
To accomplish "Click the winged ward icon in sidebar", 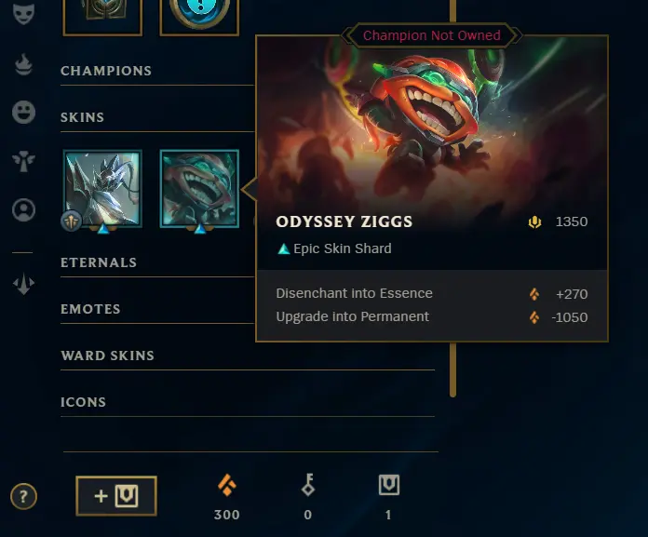I will coord(23,161).
